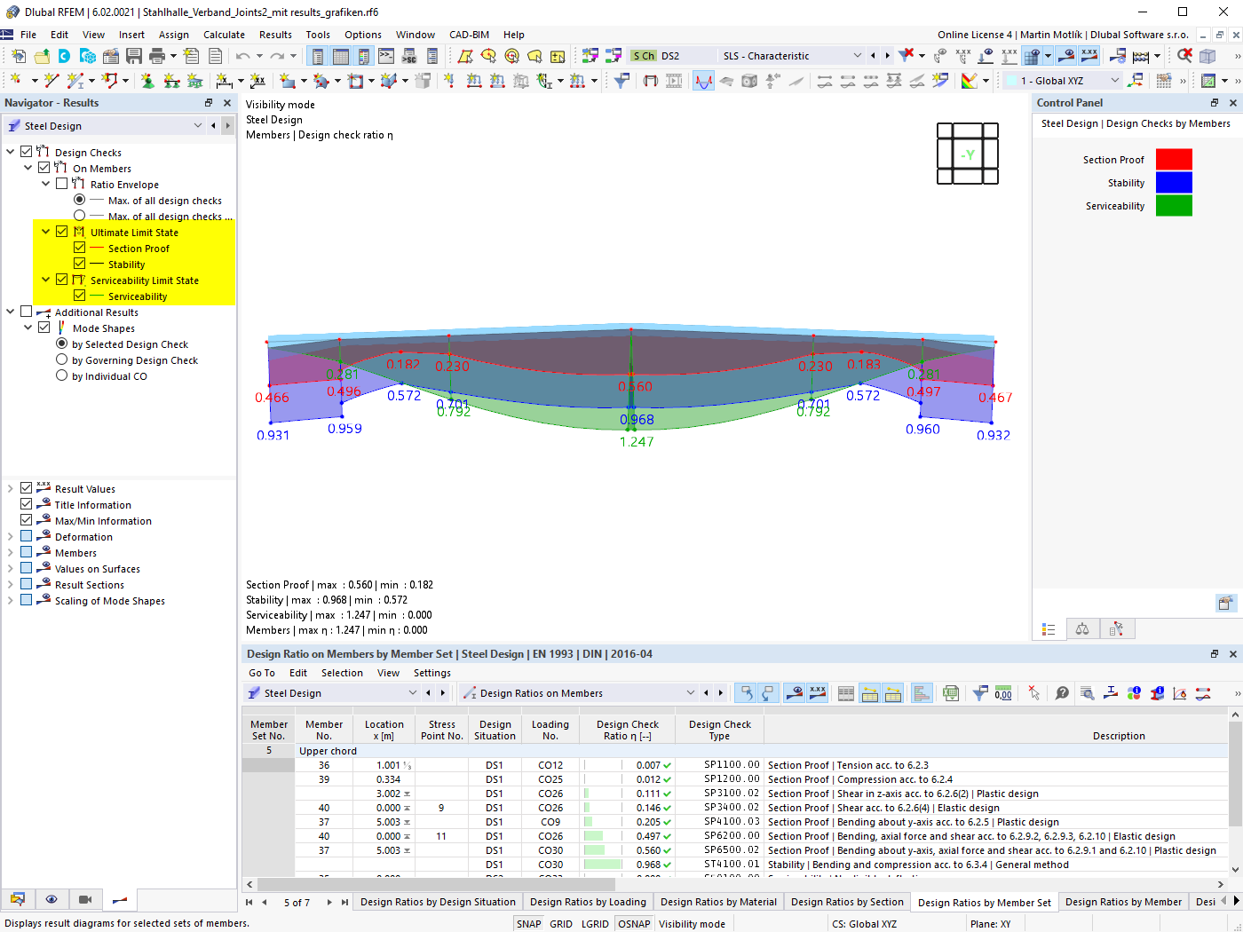1243x932 pixels.
Task: Uncheck the Stability checkbox under Ultimate Limit State
Action: click(78, 264)
